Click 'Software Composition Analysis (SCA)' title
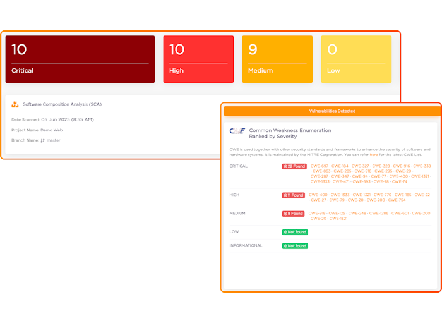This screenshot has height=323, width=442. [63, 104]
